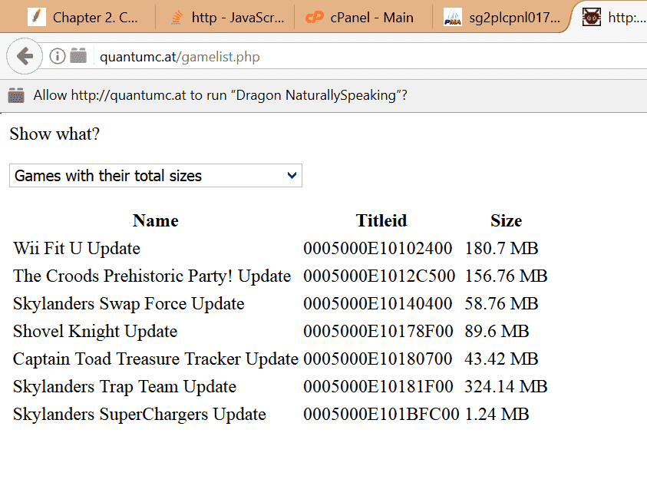Click the size value 324.14 MB

click(506, 386)
